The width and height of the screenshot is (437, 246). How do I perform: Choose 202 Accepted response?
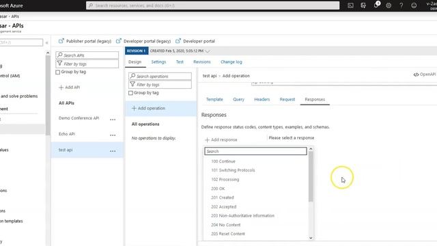coord(223,206)
